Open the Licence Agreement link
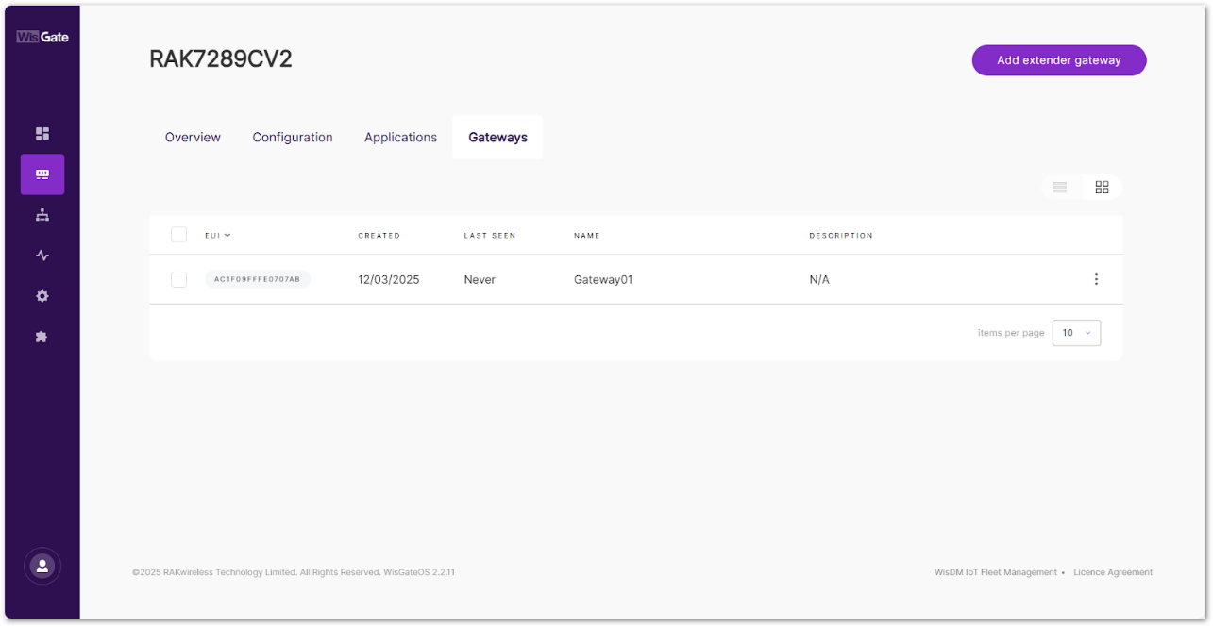The height and width of the screenshot is (627, 1213). click(x=1113, y=572)
